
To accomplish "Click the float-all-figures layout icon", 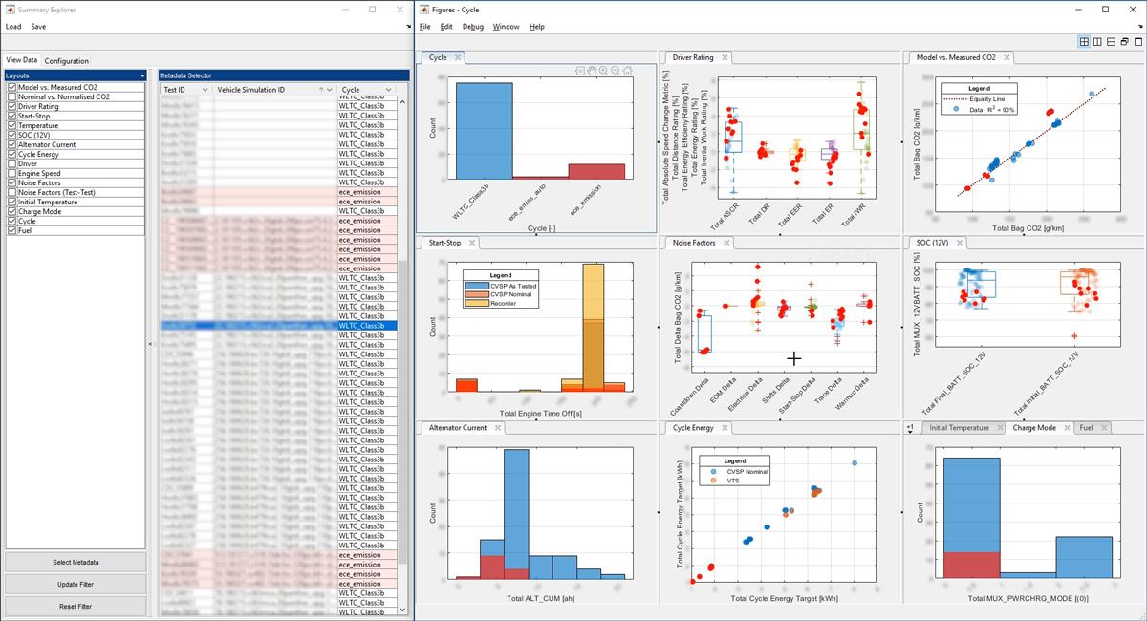I will coord(1124,41).
